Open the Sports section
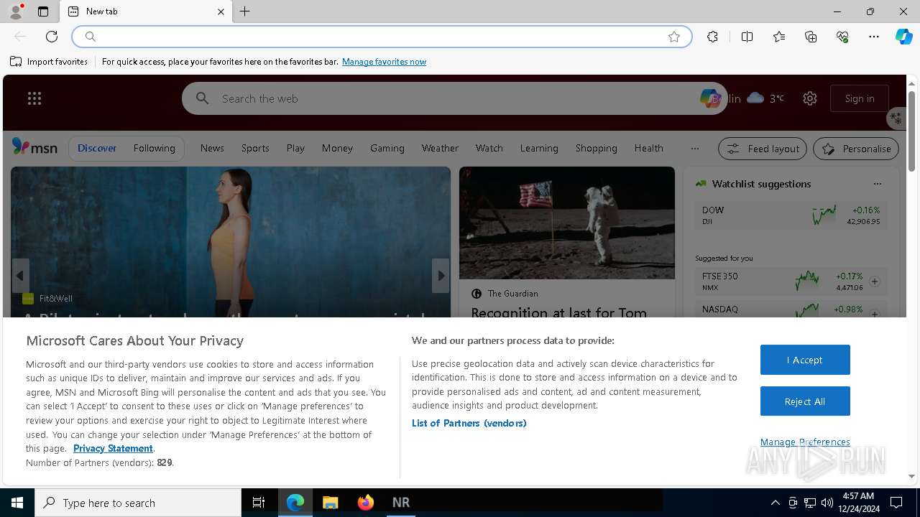Image resolution: width=920 pixels, height=517 pixels. (255, 148)
